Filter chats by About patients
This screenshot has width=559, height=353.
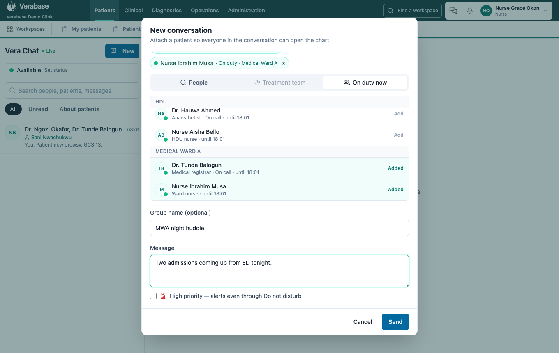click(x=79, y=109)
